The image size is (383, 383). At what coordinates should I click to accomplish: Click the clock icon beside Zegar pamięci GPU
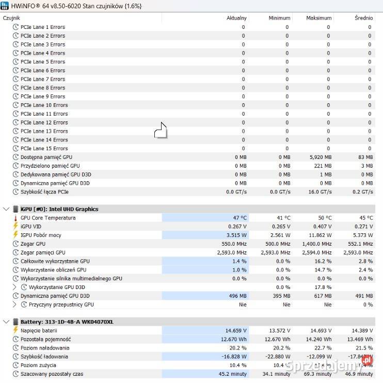(15, 252)
